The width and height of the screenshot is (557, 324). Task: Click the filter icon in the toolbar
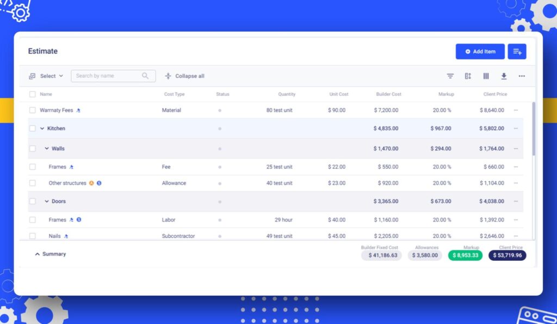450,76
